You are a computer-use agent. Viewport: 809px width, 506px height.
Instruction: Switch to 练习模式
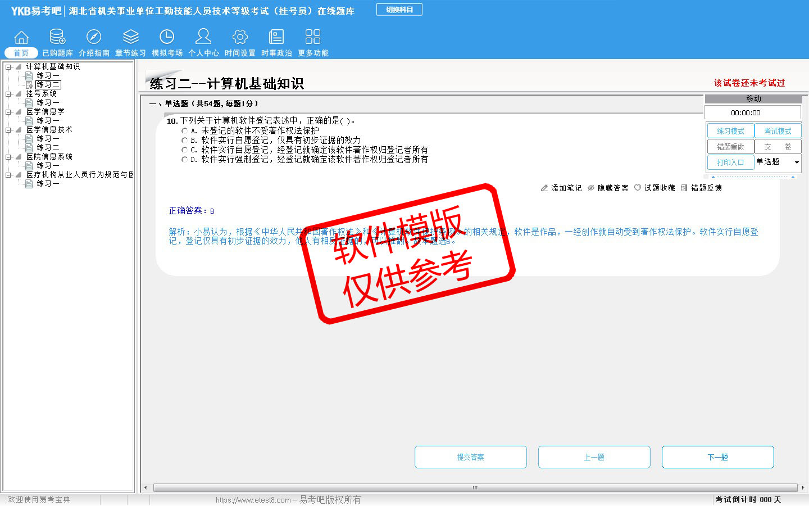pos(730,131)
